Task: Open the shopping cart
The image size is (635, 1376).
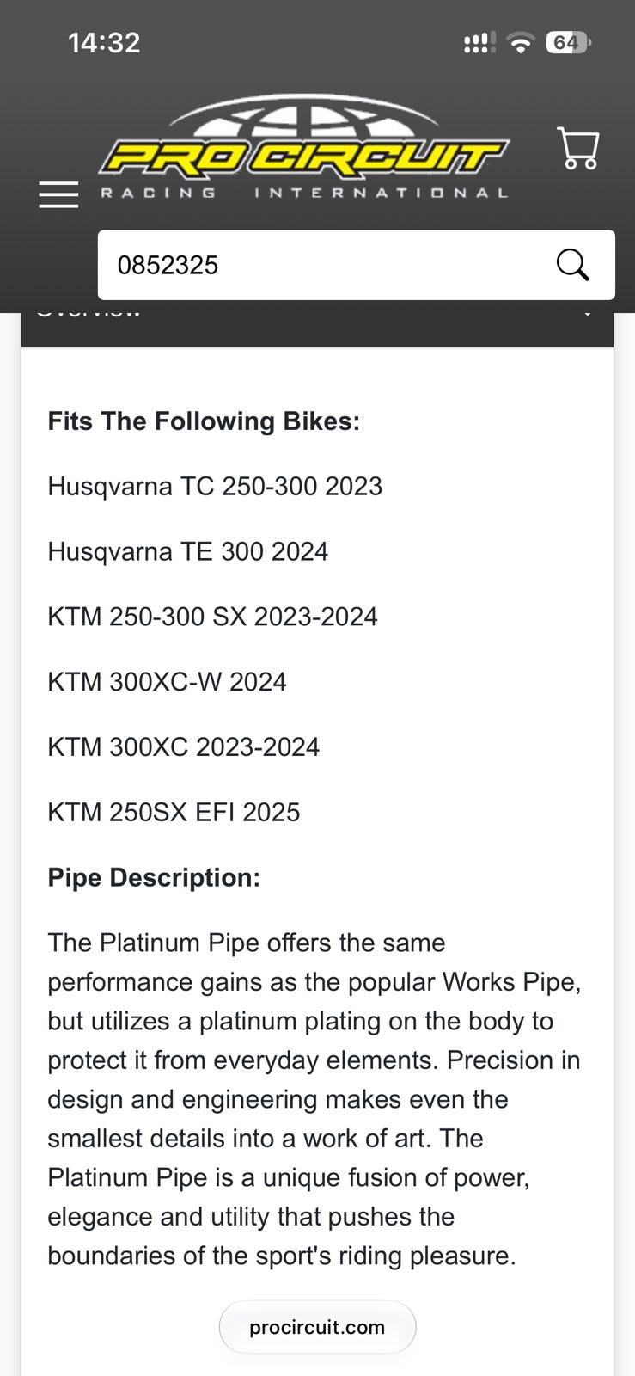Action: [578, 148]
